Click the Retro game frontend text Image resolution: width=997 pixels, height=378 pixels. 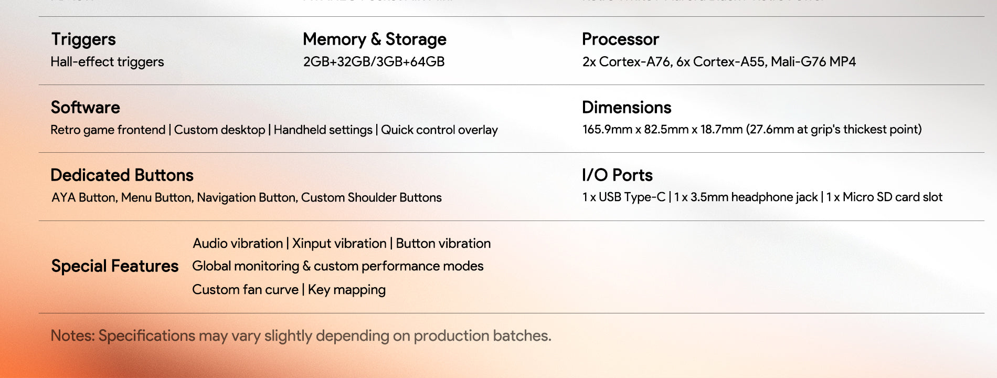pos(108,130)
